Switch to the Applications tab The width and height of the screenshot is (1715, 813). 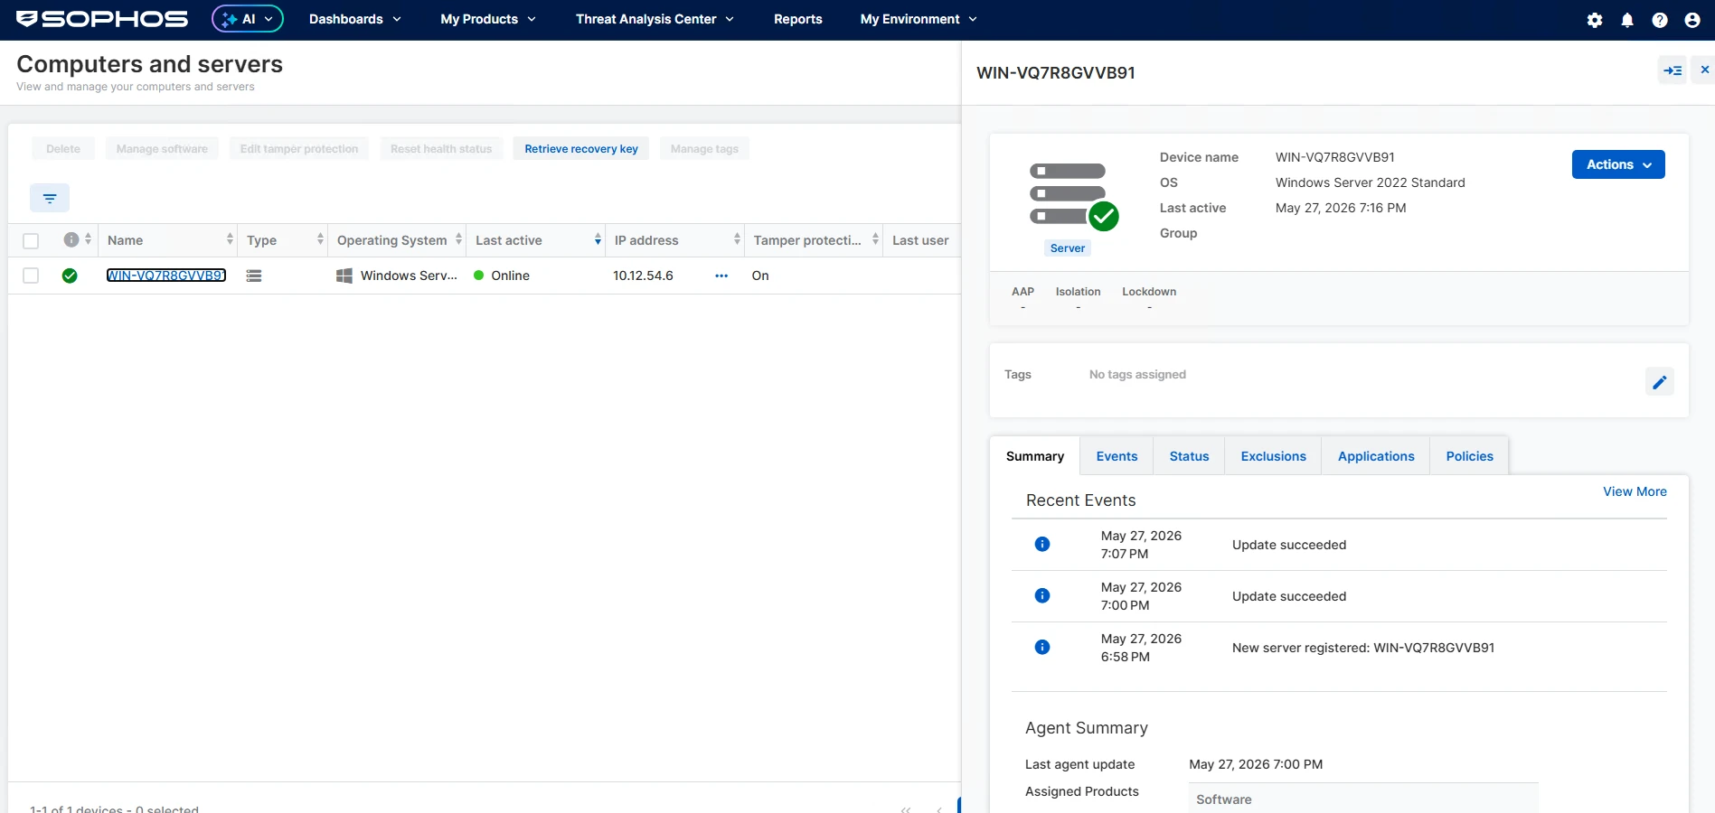[1376, 456]
